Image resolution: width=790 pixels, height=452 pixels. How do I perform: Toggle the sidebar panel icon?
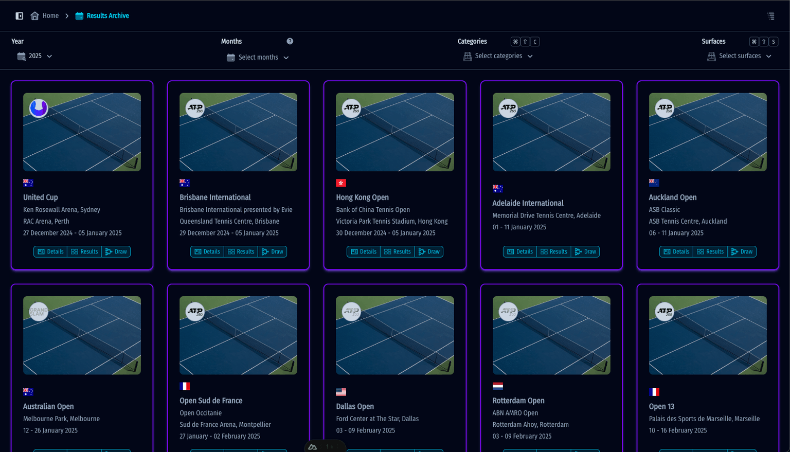coord(20,16)
